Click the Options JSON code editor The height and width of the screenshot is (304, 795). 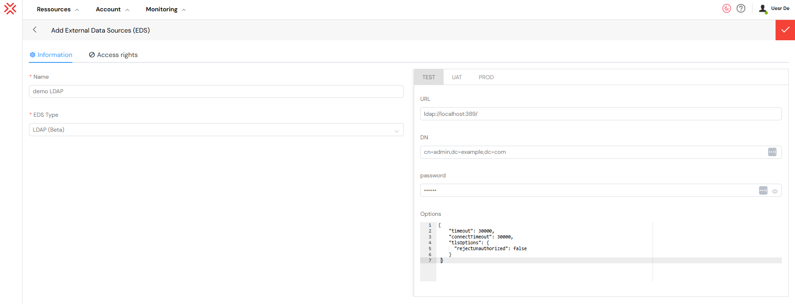tap(601, 252)
